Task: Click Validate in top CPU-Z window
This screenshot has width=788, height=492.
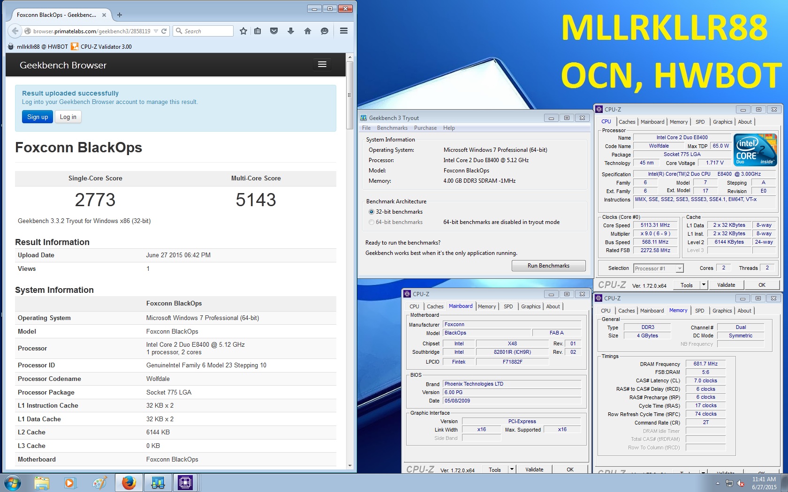Action: [726, 285]
